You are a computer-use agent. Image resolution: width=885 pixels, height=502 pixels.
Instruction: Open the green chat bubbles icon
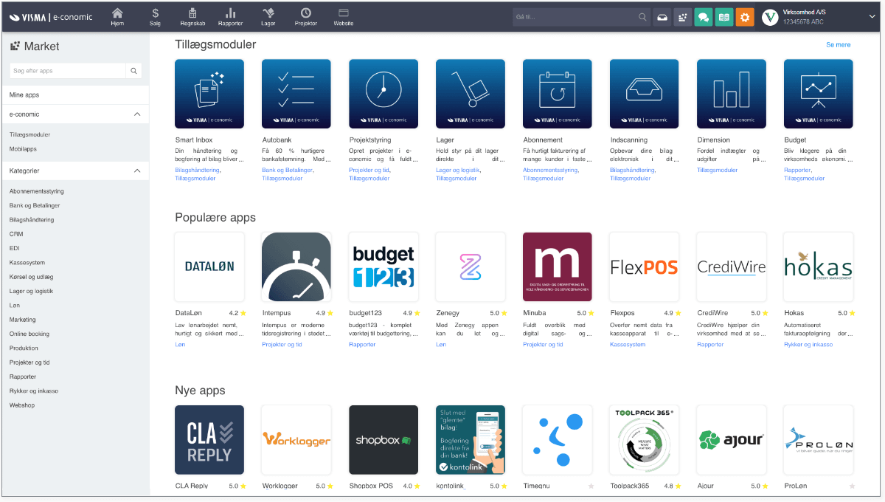coord(704,17)
